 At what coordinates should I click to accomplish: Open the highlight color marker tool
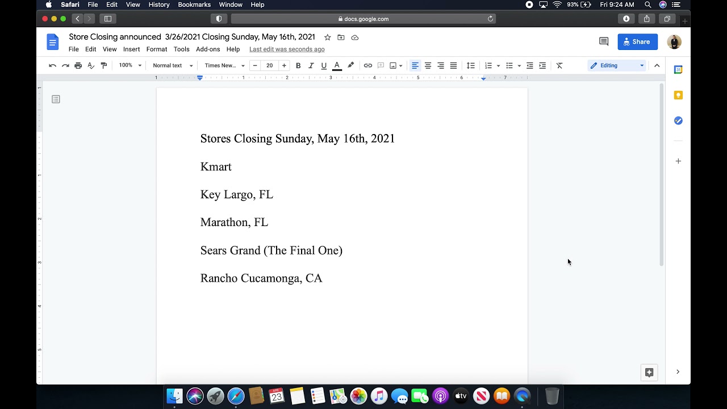(350, 65)
